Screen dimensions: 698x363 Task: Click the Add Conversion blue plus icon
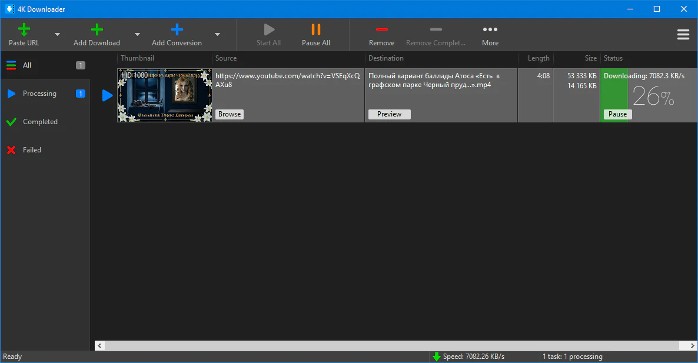177,30
